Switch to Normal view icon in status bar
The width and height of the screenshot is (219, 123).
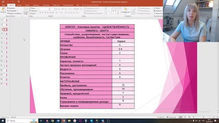tap(181, 117)
